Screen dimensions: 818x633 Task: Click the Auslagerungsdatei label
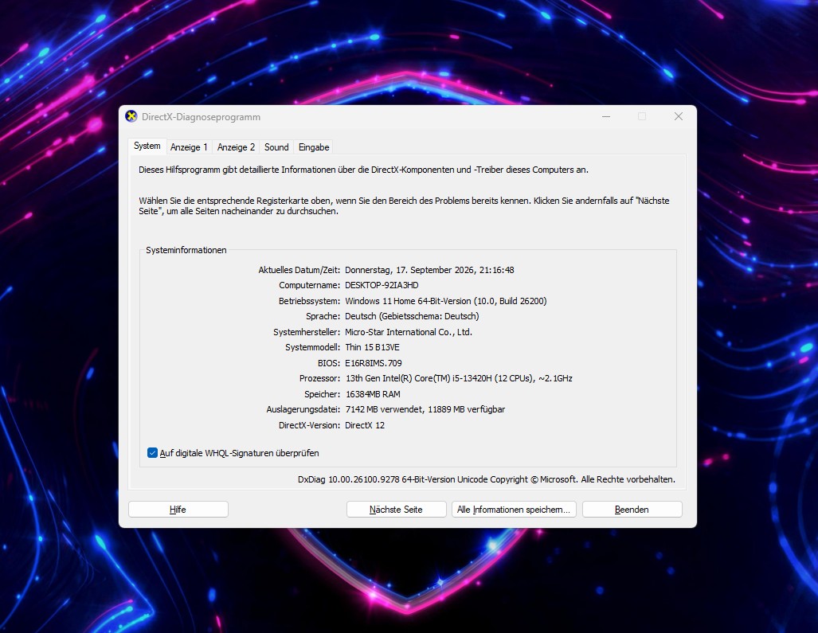point(303,409)
